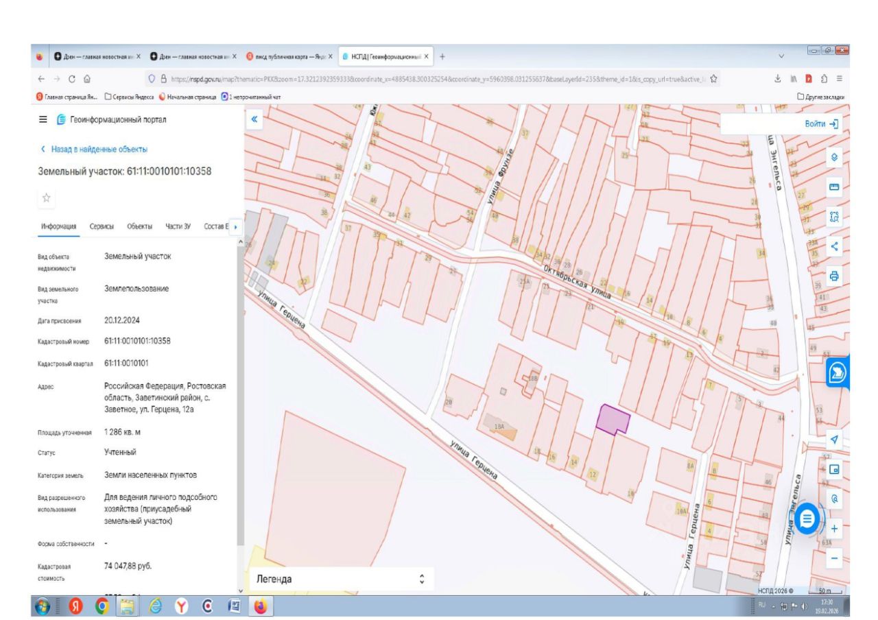This screenshot has width=878, height=620.
Task: Add parcel to favorites with star
Action: pyautogui.click(x=47, y=198)
